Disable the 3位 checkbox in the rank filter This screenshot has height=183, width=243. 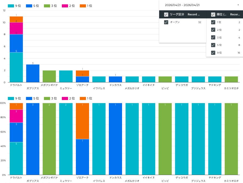coord(213,38)
